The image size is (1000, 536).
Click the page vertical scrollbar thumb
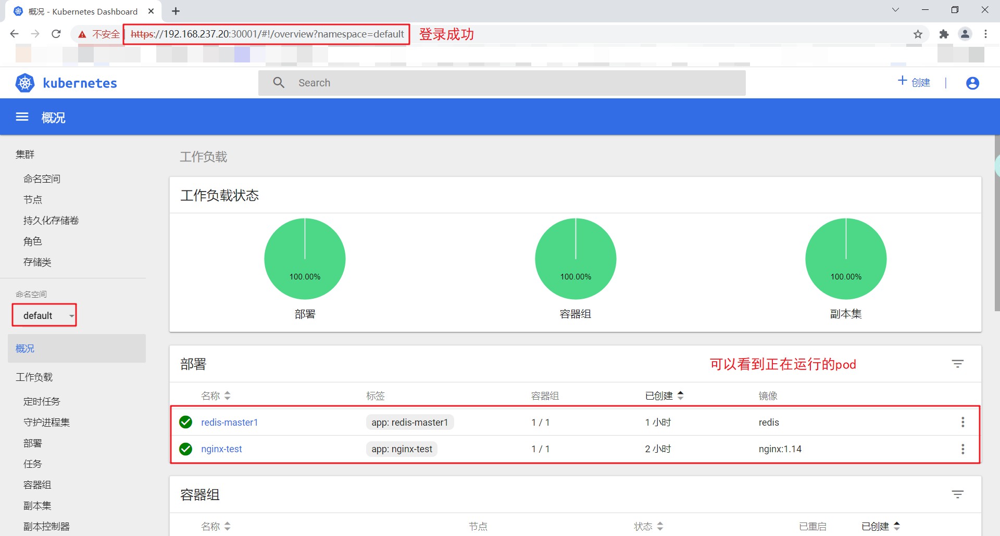tap(997, 224)
